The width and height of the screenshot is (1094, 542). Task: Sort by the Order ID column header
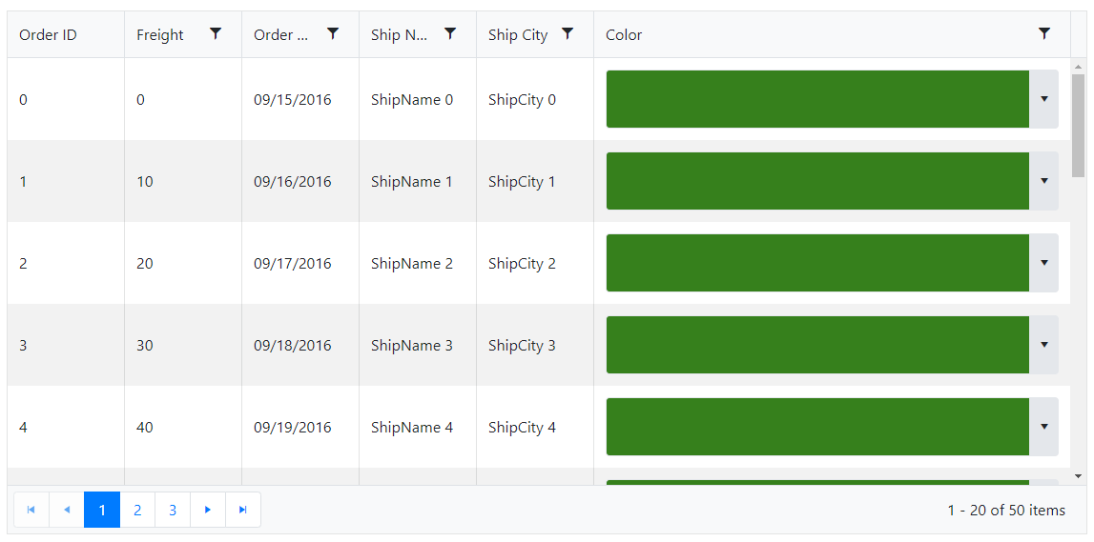[x=49, y=35]
